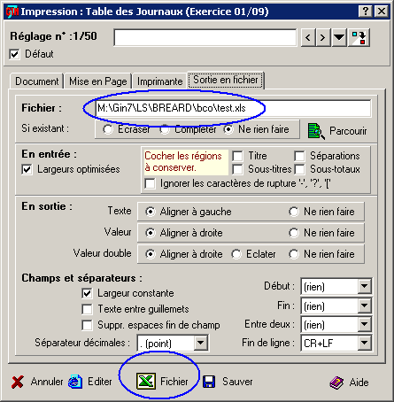Toggle the Défaut checkbox
Screen dimensions: 394x402
pyautogui.click(x=14, y=54)
